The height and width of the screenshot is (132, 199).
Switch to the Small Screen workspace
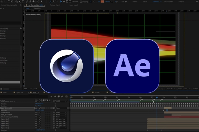tap(168, 2)
